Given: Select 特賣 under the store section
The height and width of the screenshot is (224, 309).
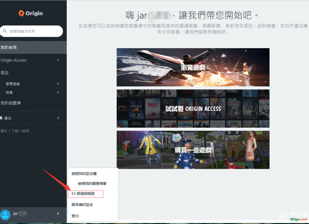Looking at the screenshot, I should 9,93.
